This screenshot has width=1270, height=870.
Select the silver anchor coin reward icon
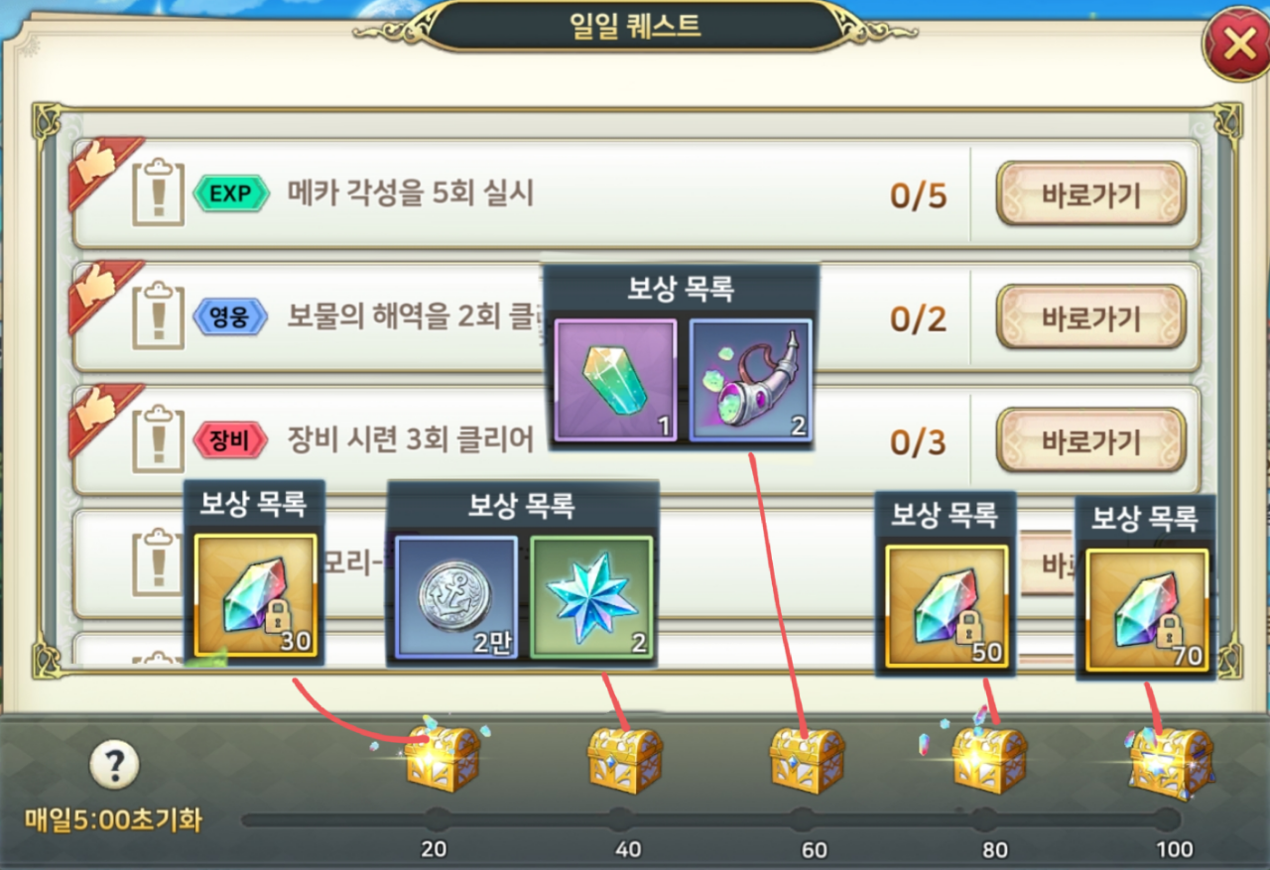pyautogui.click(x=456, y=597)
